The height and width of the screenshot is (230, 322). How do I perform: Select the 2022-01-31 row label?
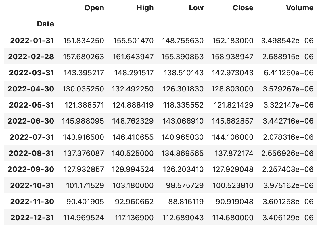(x=32, y=41)
